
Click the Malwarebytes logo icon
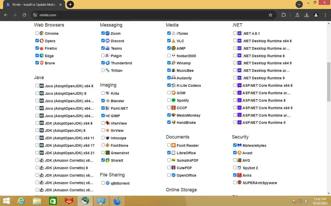coord(239,145)
